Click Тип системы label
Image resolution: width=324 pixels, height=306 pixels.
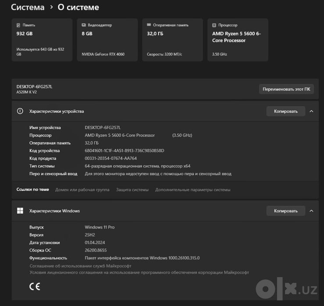tap(42, 166)
